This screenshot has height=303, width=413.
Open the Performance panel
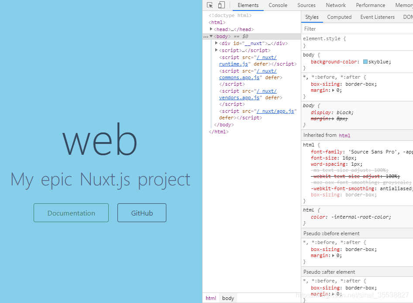(x=371, y=5)
